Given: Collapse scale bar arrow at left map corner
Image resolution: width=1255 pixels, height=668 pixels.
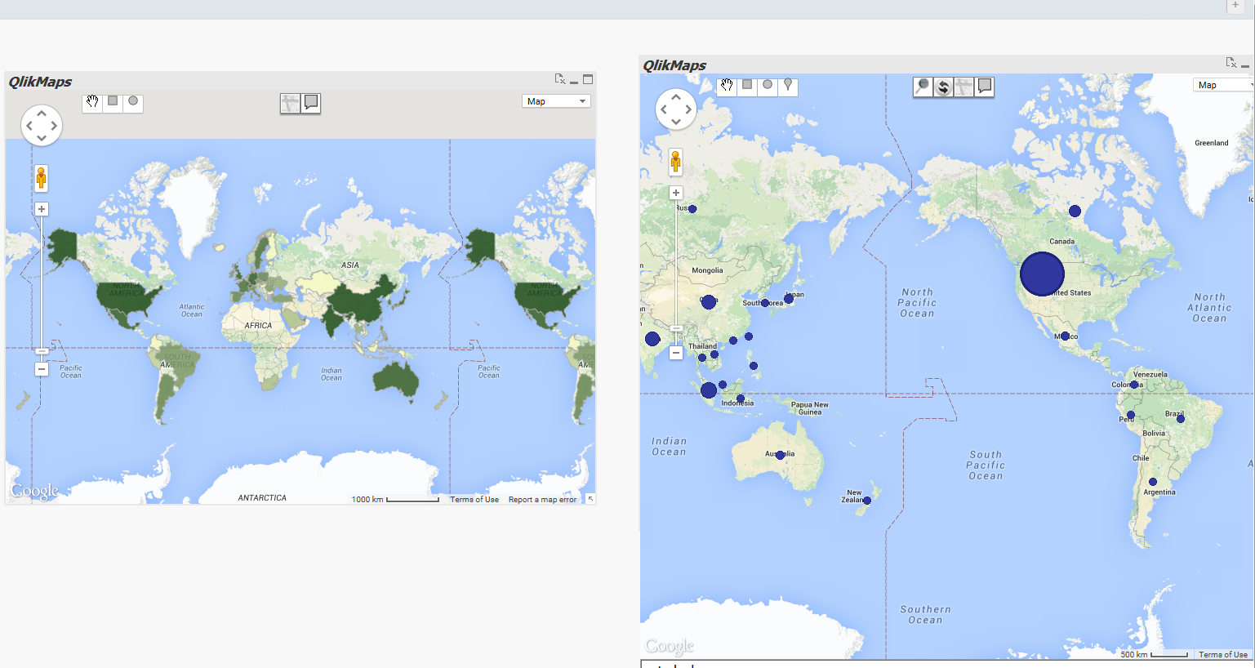Looking at the screenshot, I should pyautogui.click(x=590, y=498).
